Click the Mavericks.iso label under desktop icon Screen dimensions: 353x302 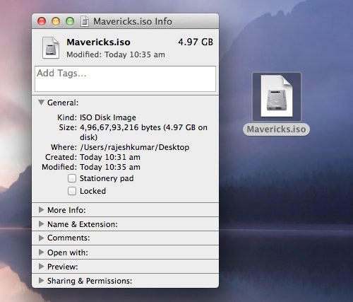pos(276,129)
